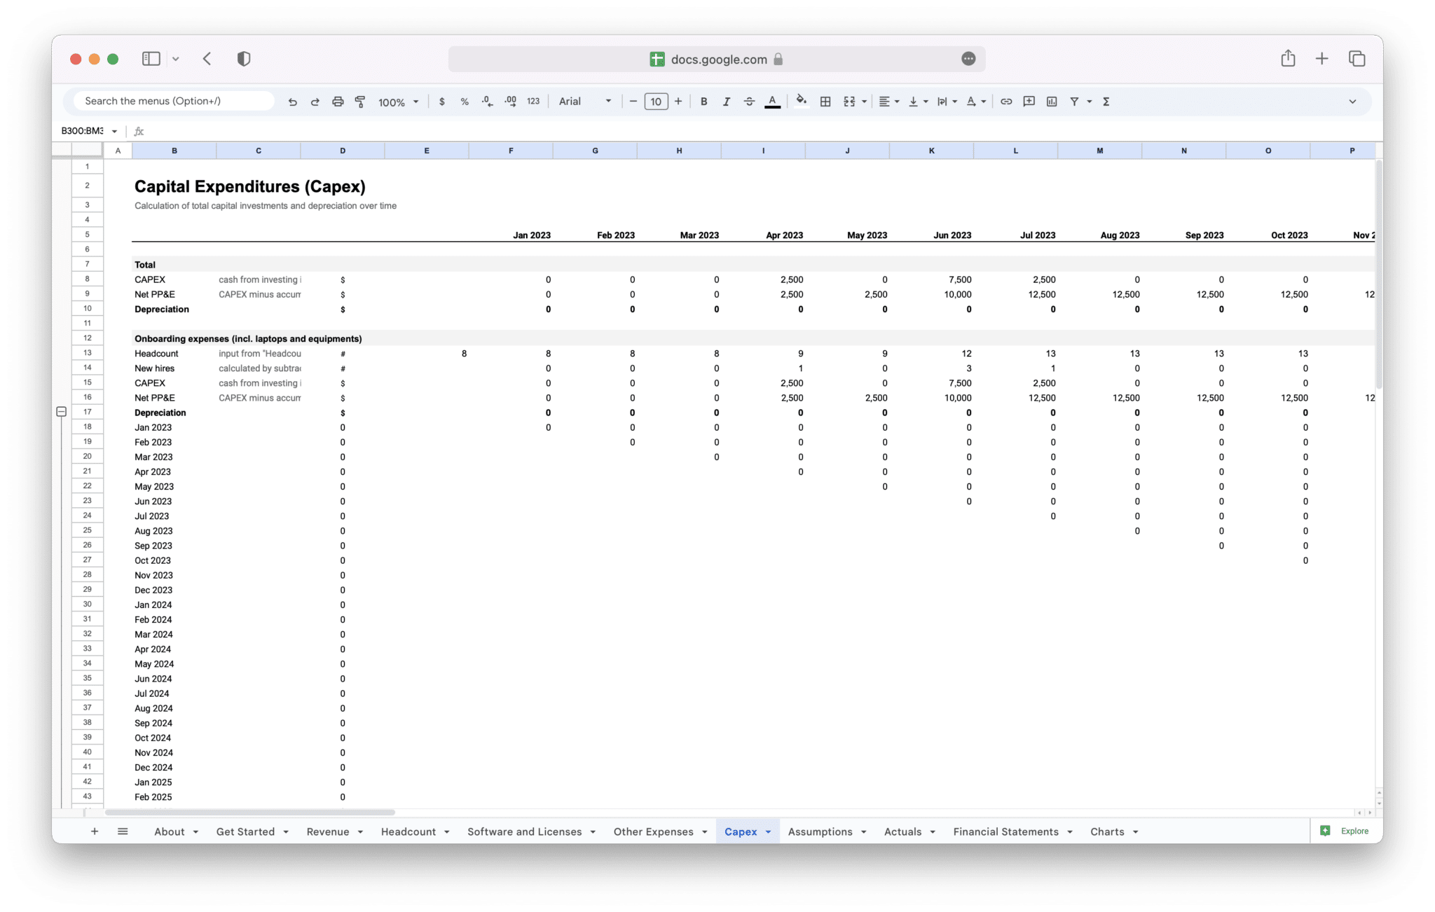This screenshot has width=1435, height=912.
Task: Select column header F
Action: tap(511, 151)
